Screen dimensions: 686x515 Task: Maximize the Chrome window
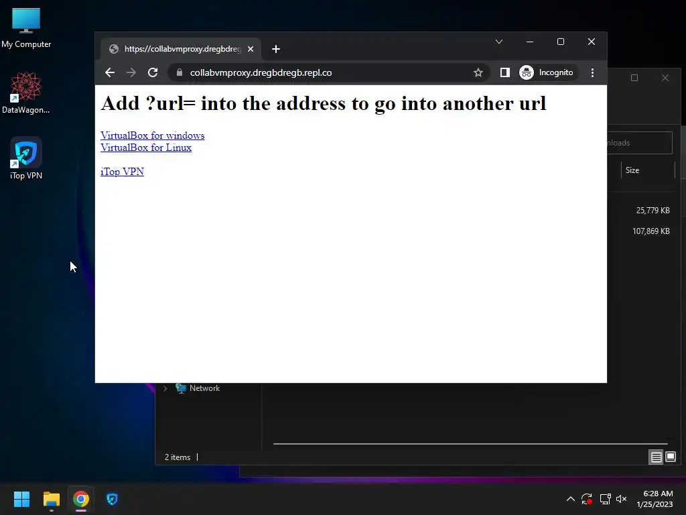coord(561,42)
